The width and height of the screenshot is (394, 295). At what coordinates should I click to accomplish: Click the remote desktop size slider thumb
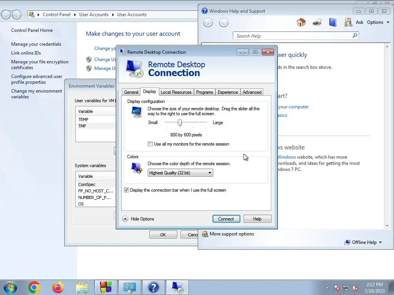(179, 123)
